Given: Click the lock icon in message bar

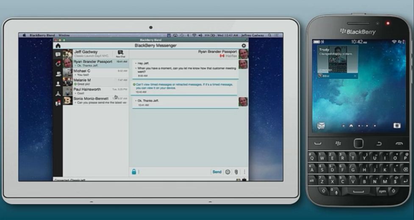Looking at the screenshot, I should (x=134, y=172).
